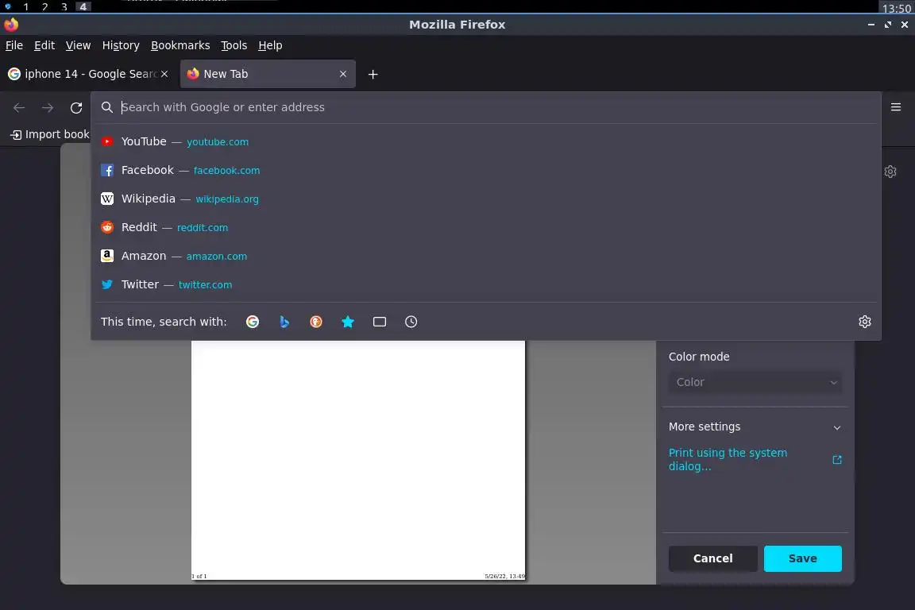Click the print preview page

pos(358,460)
